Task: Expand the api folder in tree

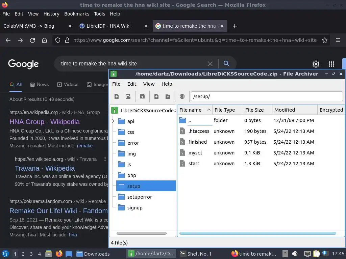Action: click(x=113, y=121)
